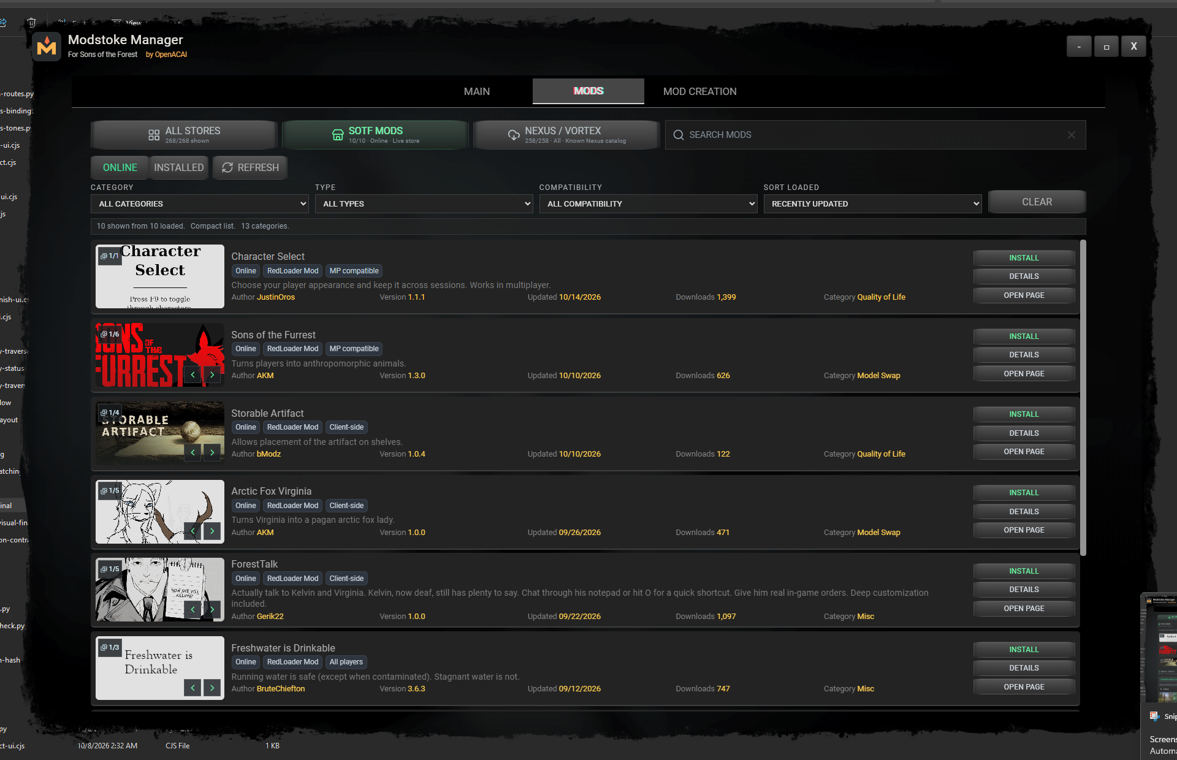Click the MP compatible tag on Character Select
Image resolution: width=1177 pixels, height=760 pixels.
[x=354, y=271]
